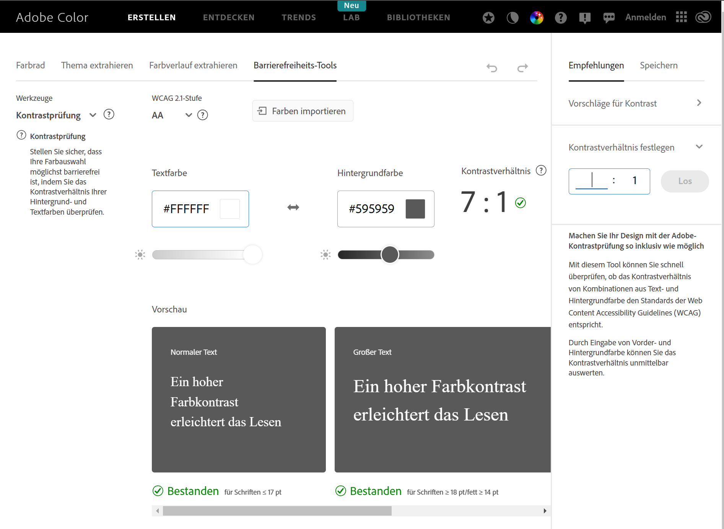This screenshot has height=529, width=724.
Task: Switch to Thema extrahieren tab
Action: click(x=97, y=65)
